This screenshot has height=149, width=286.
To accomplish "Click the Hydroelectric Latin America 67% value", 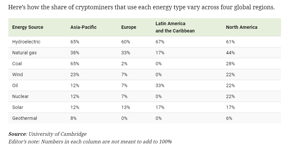I will click(x=160, y=42).
